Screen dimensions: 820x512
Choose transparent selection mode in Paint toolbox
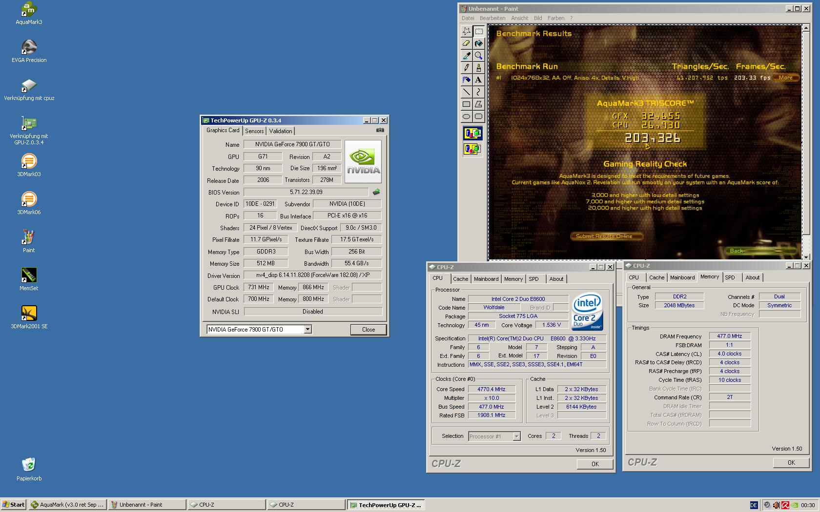(x=472, y=149)
